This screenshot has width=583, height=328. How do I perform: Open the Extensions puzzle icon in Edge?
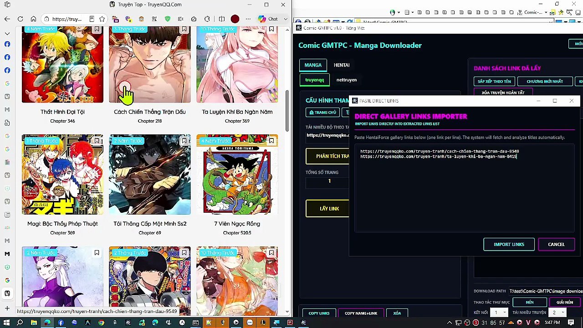[208, 19]
